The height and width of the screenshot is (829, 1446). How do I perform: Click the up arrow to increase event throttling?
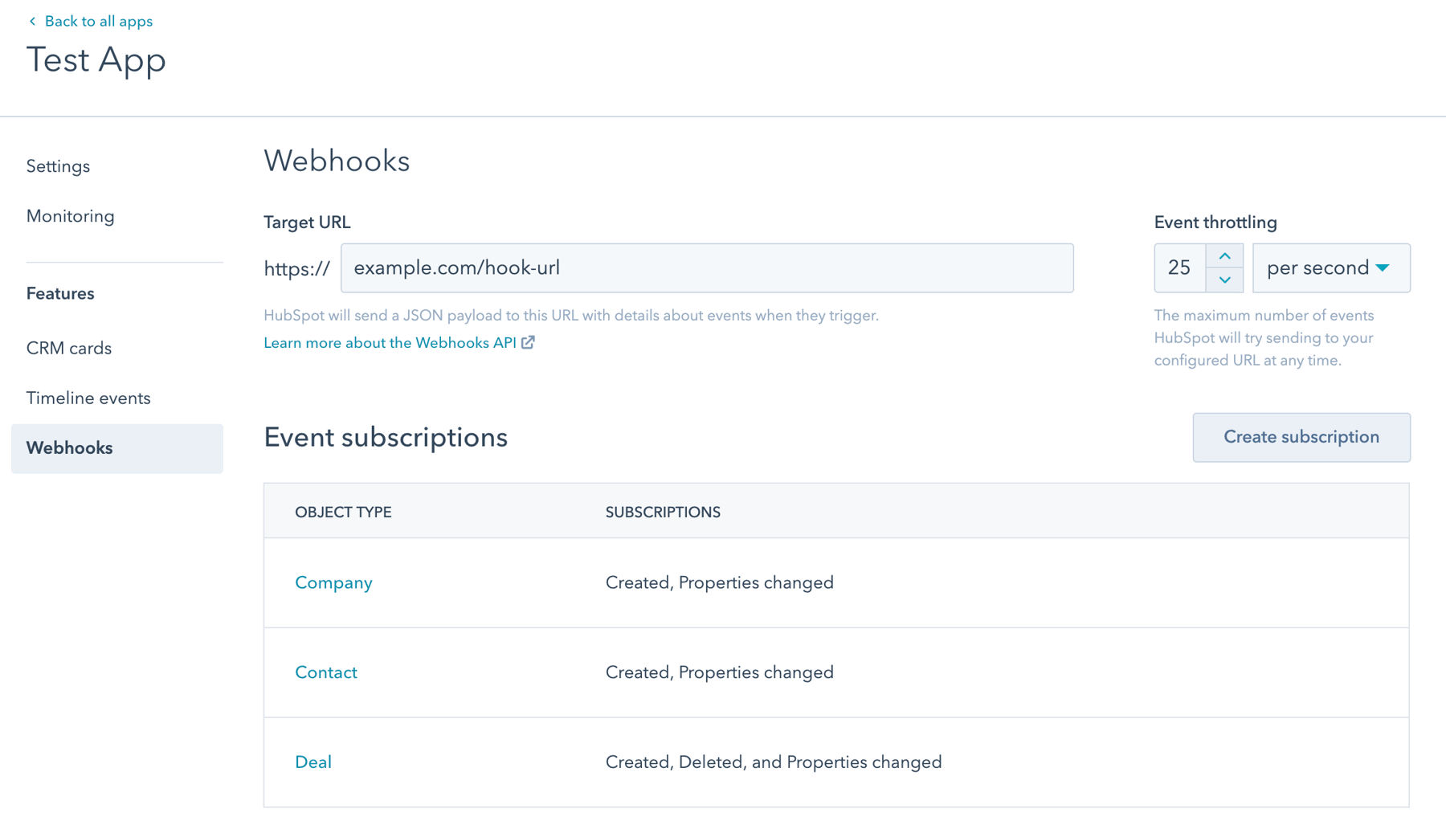click(x=1225, y=255)
